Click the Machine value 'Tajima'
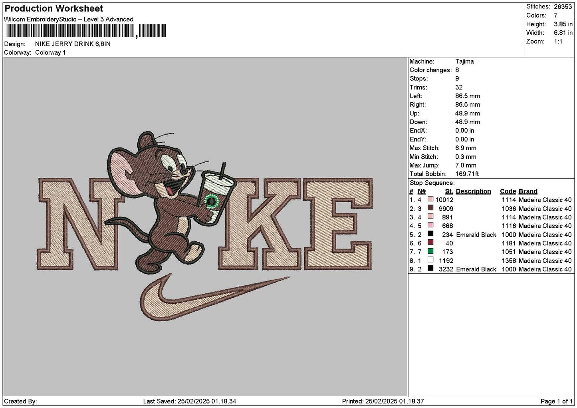The image size is (577, 408). [464, 62]
